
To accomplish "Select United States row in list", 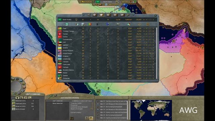I will (x=106, y=53).
